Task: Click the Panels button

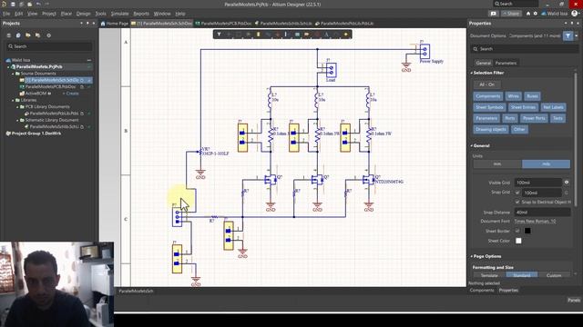Action: click(x=574, y=300)
